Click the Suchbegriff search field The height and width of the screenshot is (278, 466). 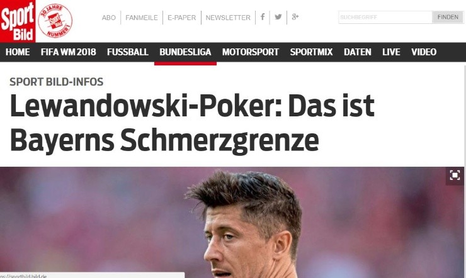click(x=385, y=17)
